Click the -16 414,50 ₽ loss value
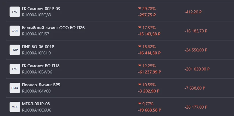This screenshot has height=116, width=234. 149,53
